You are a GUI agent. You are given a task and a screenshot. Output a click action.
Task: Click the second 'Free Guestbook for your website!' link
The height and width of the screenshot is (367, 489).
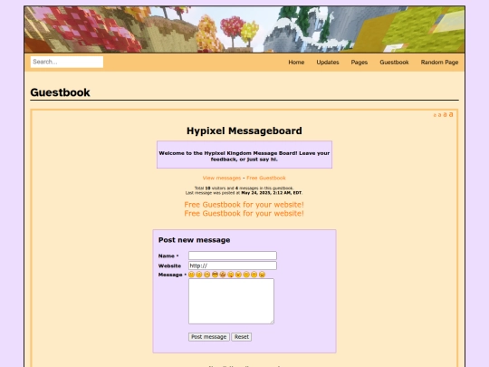tap(244, 213)
